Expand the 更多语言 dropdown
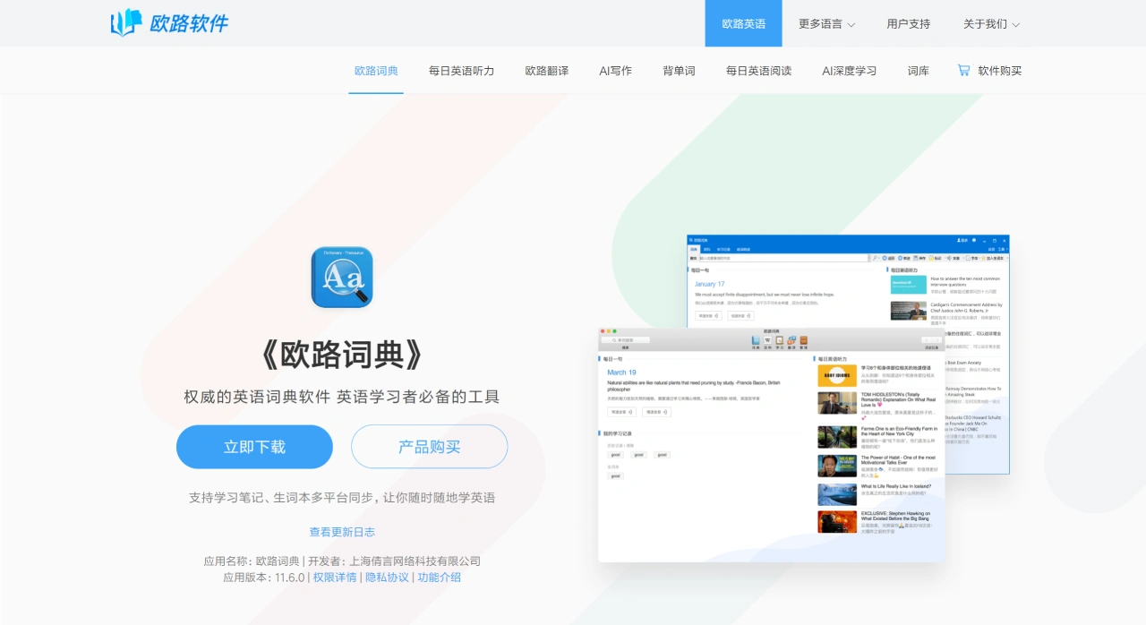The width and height of the screenshot is (1146, 625). tap(819, 24)
